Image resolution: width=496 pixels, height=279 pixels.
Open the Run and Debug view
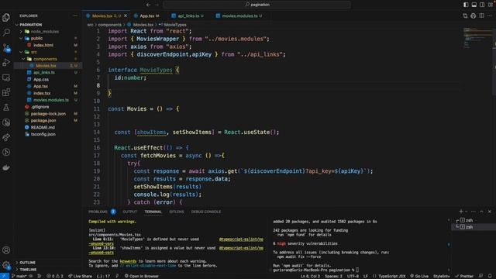[x=6, y=62]
